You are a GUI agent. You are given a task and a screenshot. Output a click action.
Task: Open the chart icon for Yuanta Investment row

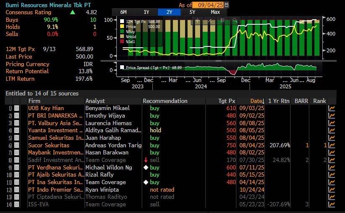pos(332,130)
